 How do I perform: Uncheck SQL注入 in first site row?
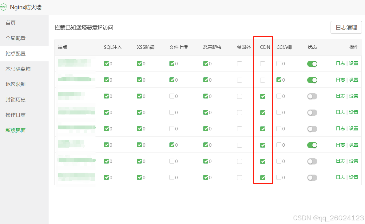(x=106, y=64)
